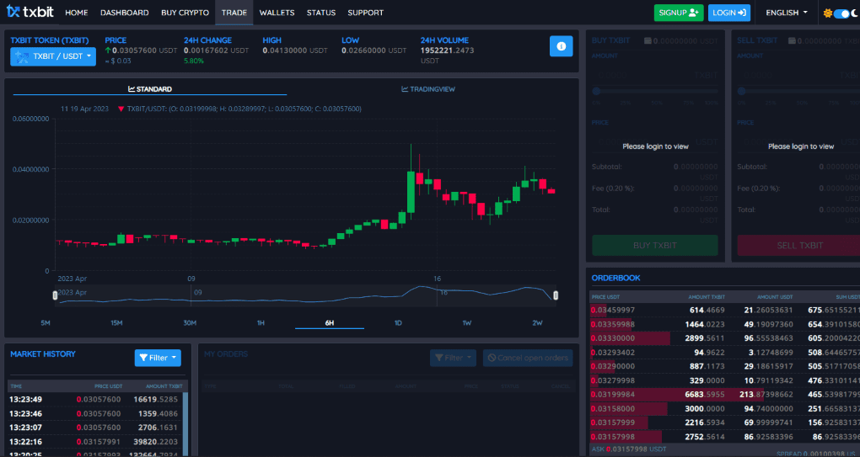Image resolution: width=860 pixels, height=457 pixels.
Task: Click the moon theme icon
Action: pos(854,13)
